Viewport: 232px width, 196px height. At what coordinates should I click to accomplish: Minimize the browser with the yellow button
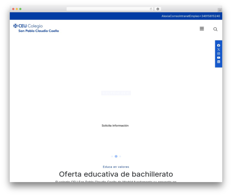click(17, 9)
